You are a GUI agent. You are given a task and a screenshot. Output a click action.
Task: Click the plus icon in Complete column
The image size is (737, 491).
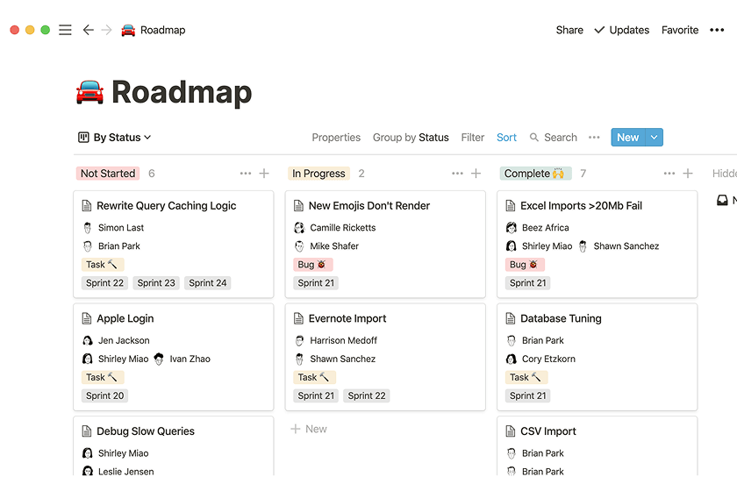688,174
